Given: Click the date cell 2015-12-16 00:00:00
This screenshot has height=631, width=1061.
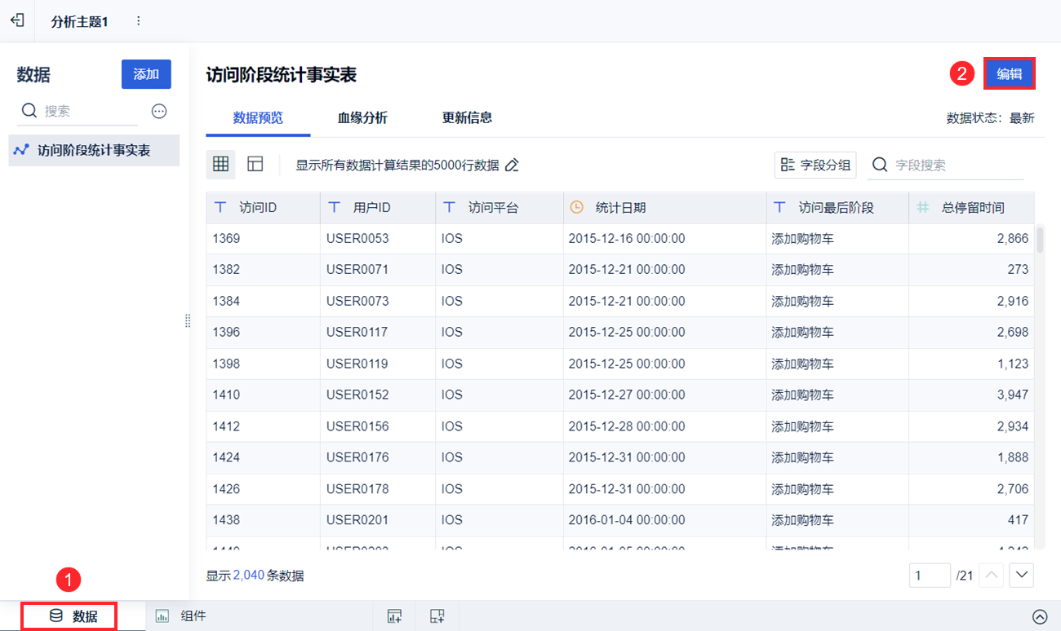Looking at the screenshot, I should tap(664, 239).
